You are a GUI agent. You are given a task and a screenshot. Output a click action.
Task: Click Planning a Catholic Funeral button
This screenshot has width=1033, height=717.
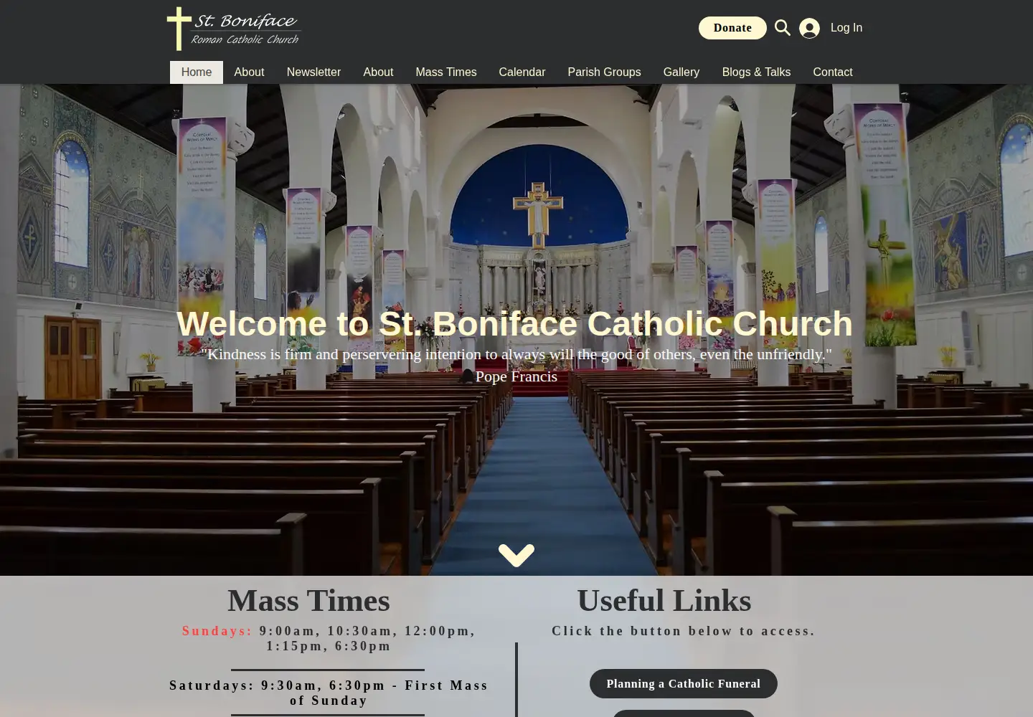[684, 683]
